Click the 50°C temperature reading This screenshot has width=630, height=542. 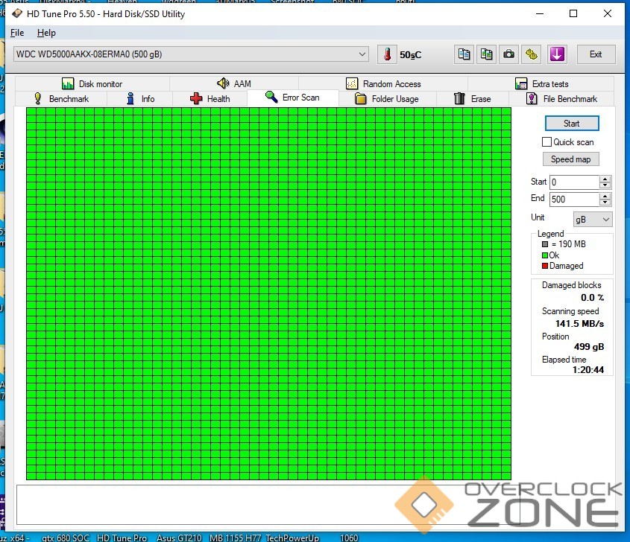[x=410, y=55]
